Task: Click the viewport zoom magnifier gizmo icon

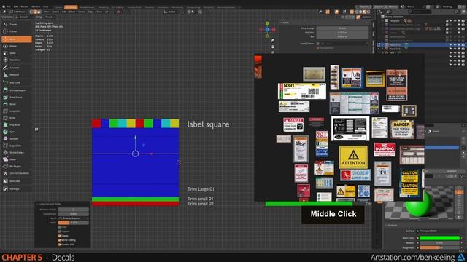Action: pyautogui.click(x=272, y=41)
